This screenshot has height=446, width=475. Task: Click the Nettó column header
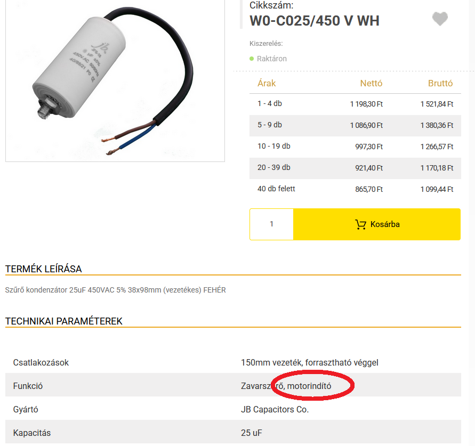pyautogui.click(x=371, y=83)
